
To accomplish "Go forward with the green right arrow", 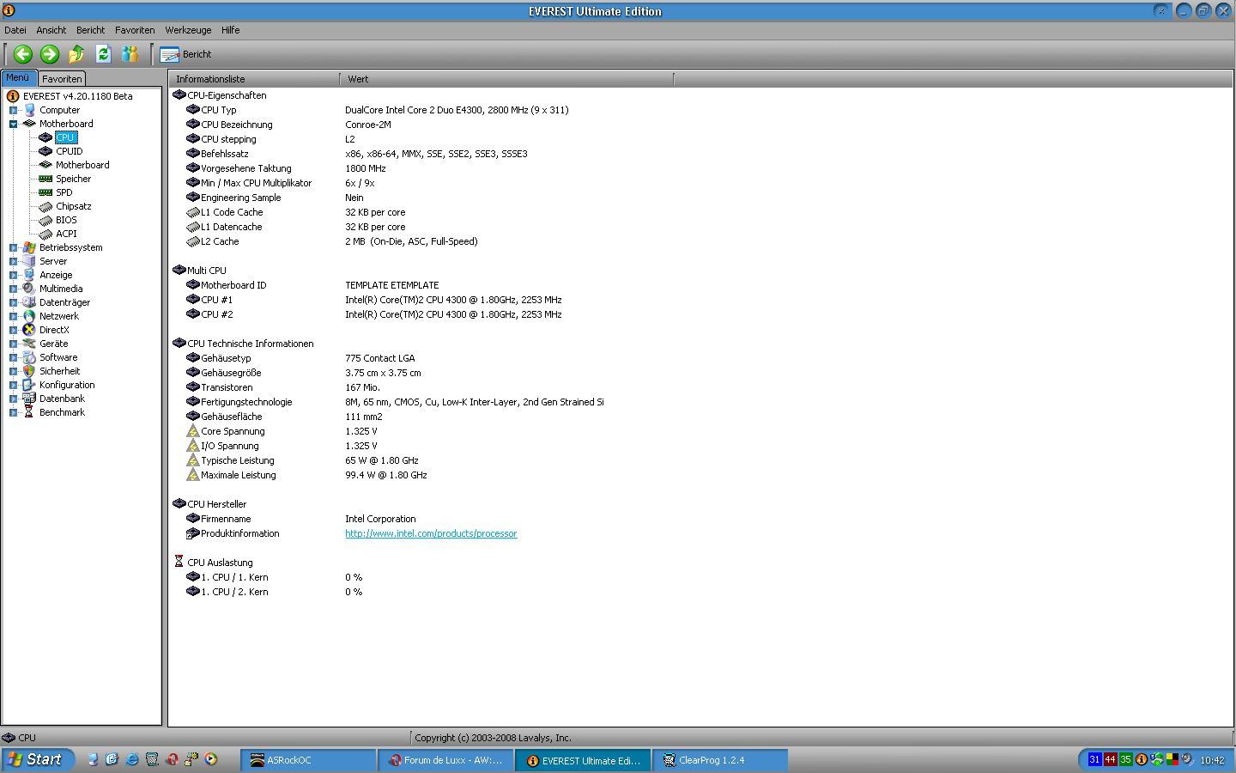I will (x=50, y=54).
